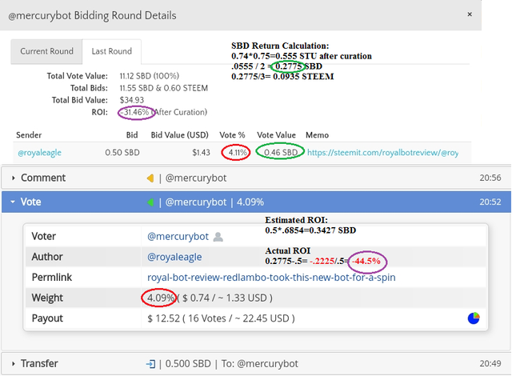Click the '4.11%' vote percent cell
This screenshot has width=512, height=376.
point(238,153)
